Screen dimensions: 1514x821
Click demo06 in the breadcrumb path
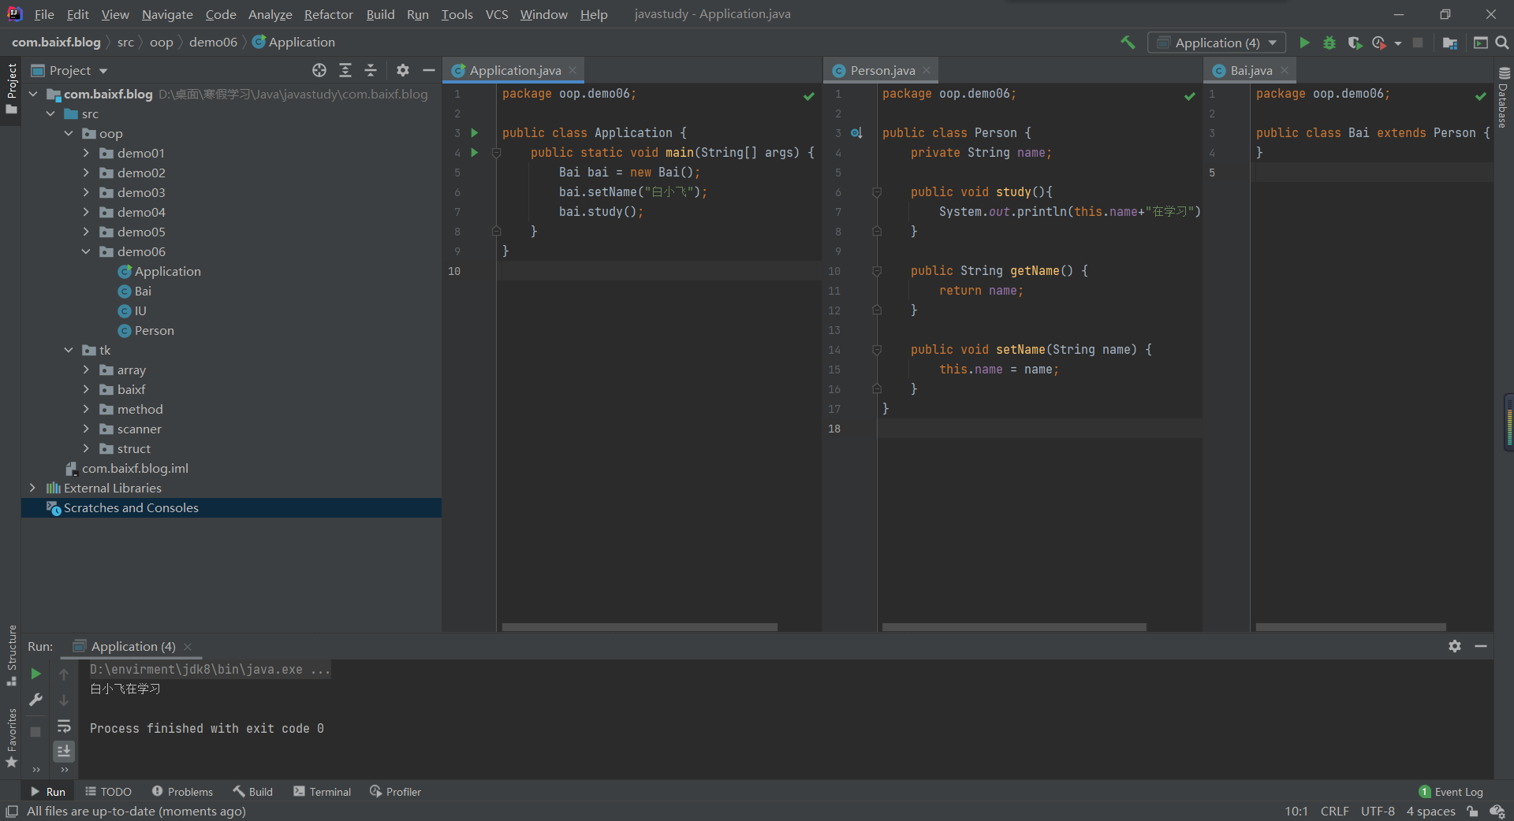pos(213,42)
